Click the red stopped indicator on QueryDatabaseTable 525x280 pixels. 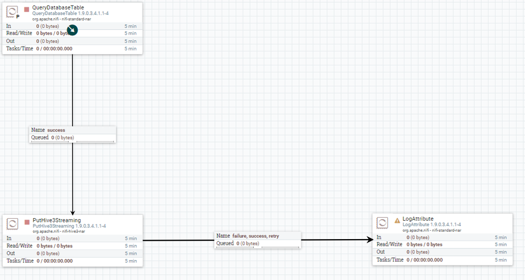coord(26,9)
